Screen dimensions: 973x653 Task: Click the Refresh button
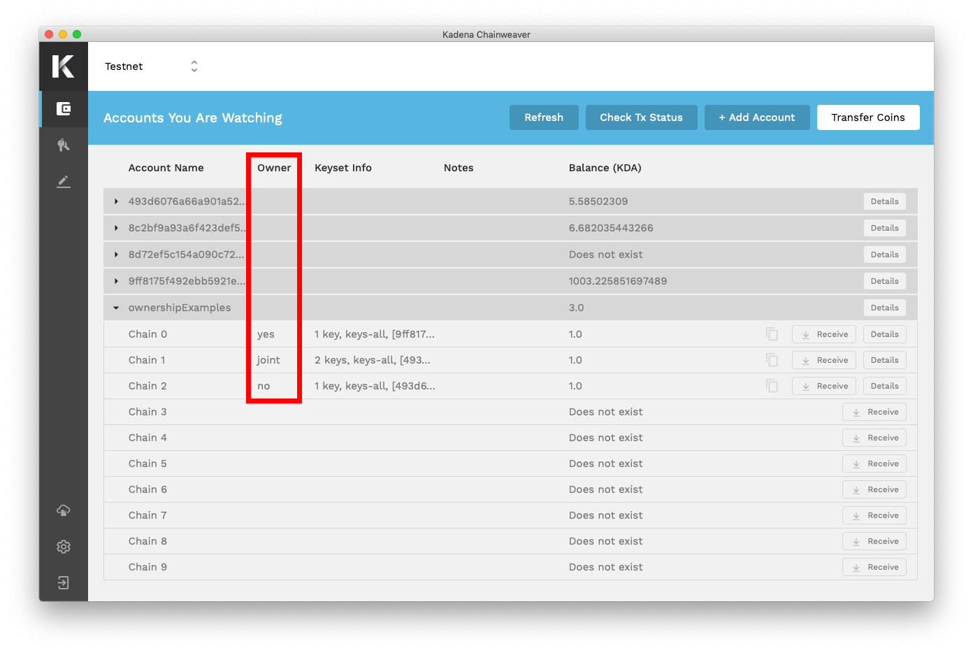[544, 117]
